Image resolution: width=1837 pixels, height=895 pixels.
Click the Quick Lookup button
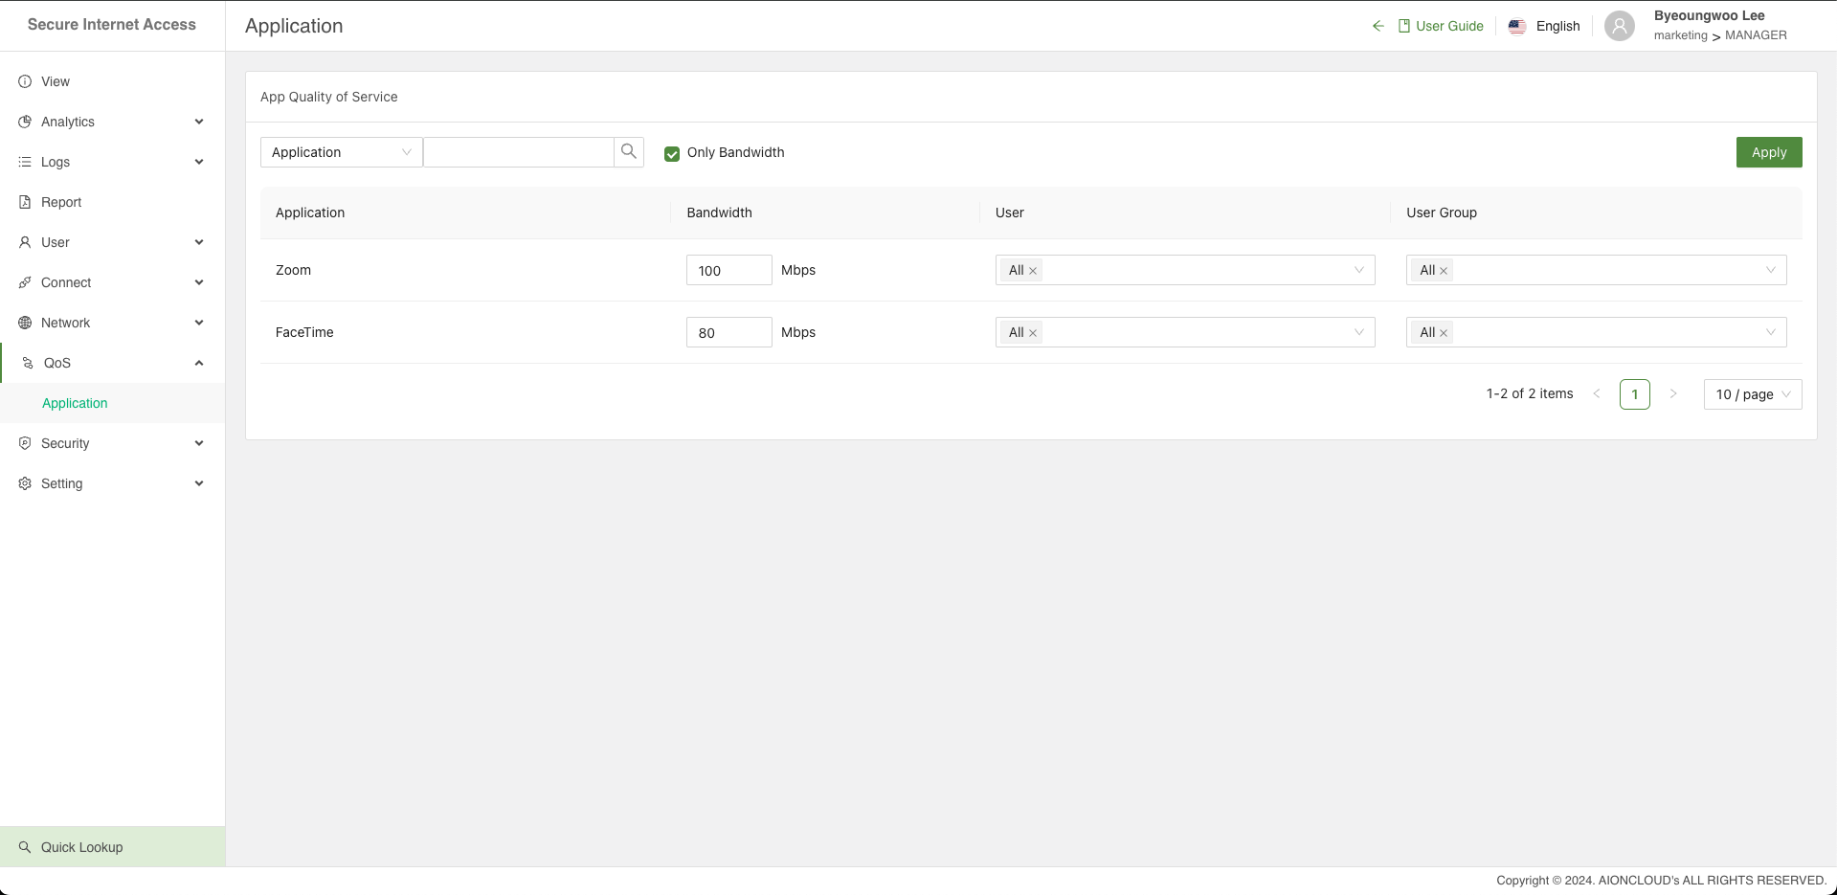[112, 847]
